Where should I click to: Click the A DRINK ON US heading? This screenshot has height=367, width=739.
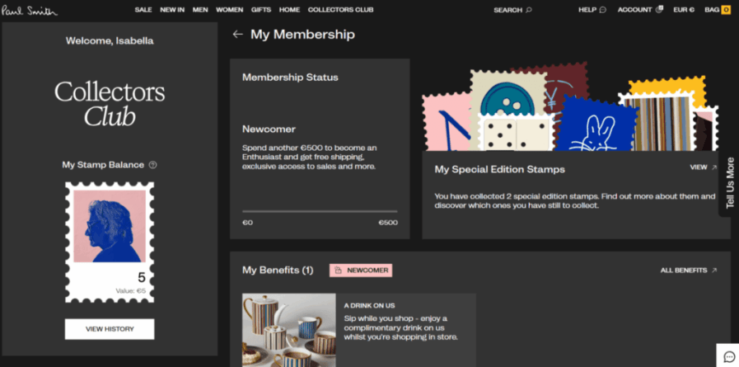point(369,305)
